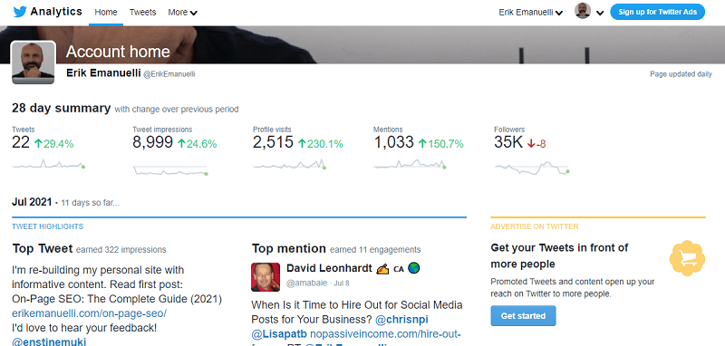Screen dimensions: 725x346
Task: Click the globe emoji next to David Leonhardt
Action: pos(414,268)
